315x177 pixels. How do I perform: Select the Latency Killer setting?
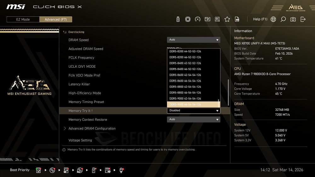tap(79, 84)
